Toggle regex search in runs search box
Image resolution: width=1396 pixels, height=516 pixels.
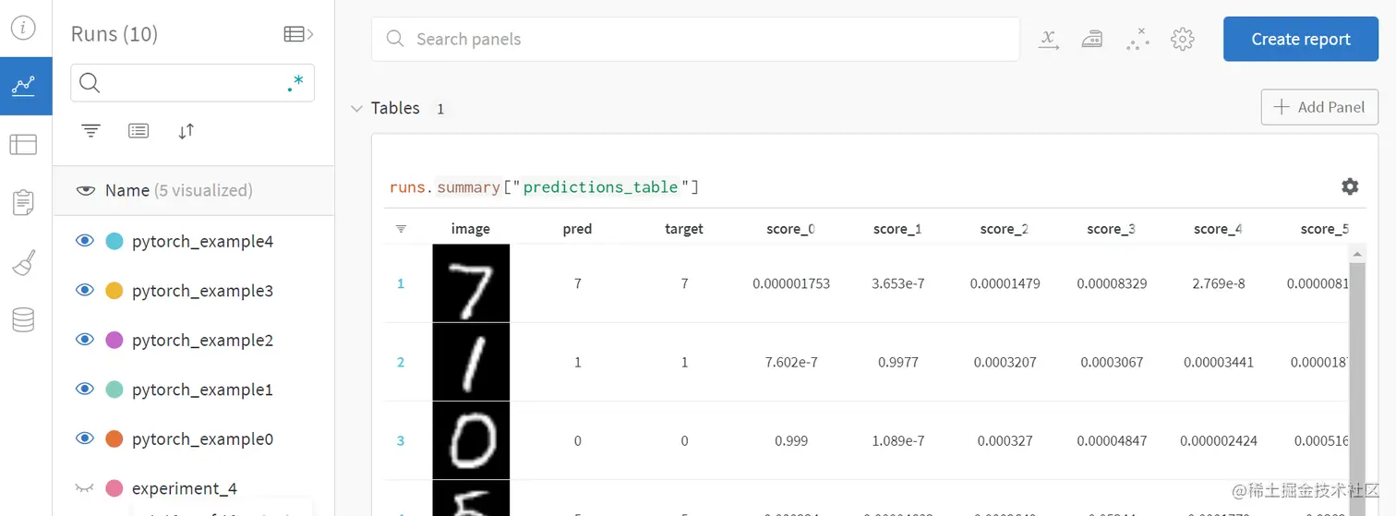click(295, 84)
